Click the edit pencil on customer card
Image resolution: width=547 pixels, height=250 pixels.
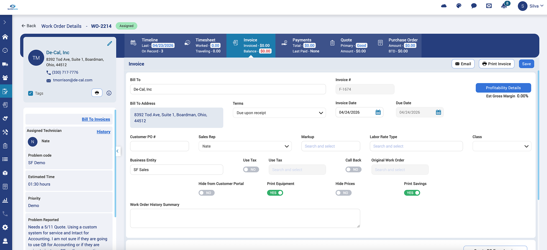109,43
